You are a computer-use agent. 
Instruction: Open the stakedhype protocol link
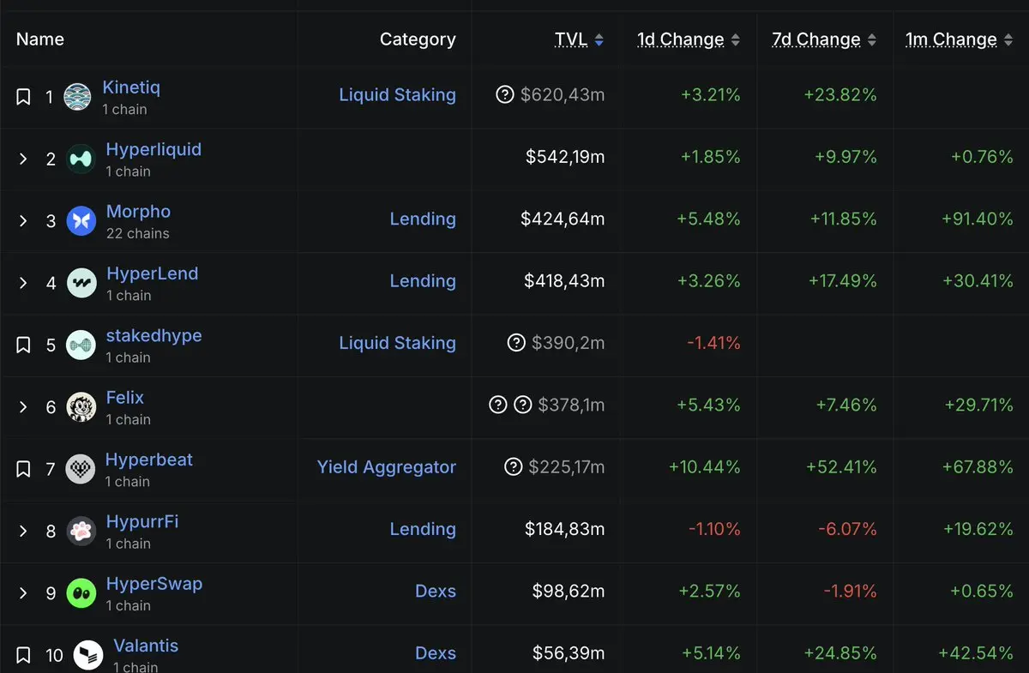coord(153,335)
